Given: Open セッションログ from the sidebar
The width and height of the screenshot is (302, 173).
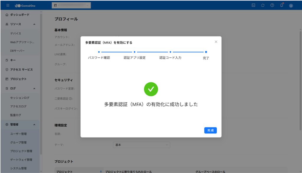Looking at the screenshot, I should pos(20,98).
